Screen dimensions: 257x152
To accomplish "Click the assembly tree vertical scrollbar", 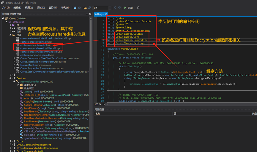I will [91, 44].
